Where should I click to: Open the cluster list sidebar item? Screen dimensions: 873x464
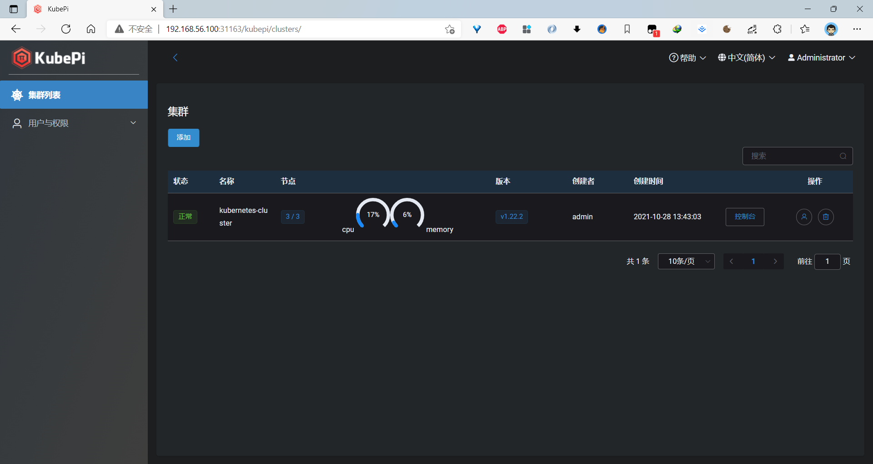pos(74,95)
